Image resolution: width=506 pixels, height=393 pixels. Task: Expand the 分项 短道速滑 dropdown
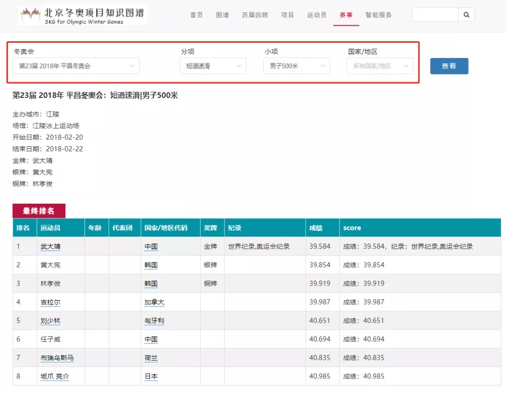[x=213, y=66]
